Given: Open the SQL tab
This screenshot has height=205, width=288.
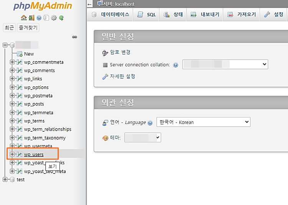Looking at the screenshot, I should click(146, 15).
